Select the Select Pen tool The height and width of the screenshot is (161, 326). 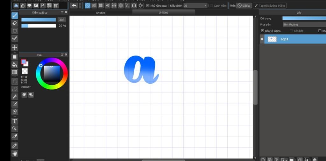click(x=15, y=104)
